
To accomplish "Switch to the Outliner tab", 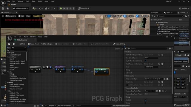I will coord(181,12).
